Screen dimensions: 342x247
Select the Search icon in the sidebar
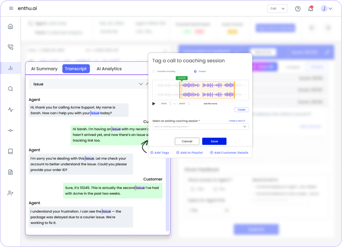pyautogui.click(x=10, y=89)
